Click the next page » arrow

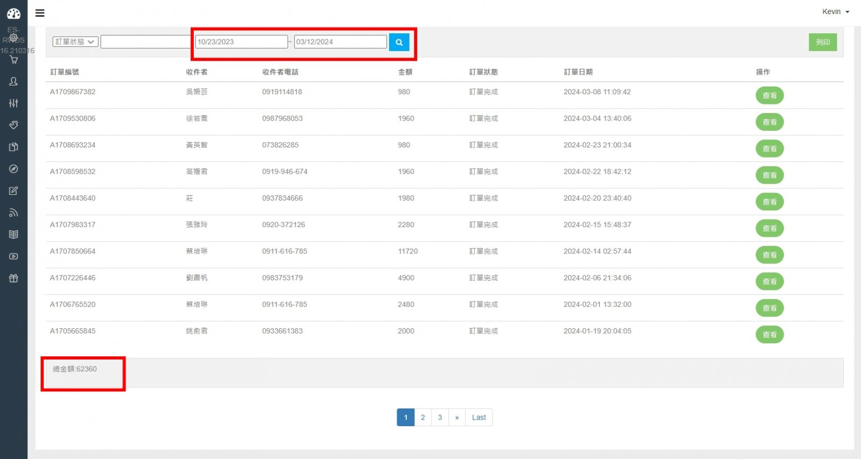click(x=457, y=418)
